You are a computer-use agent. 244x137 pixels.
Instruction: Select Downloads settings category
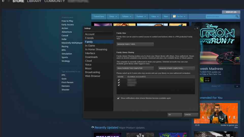tap(99, 57)
